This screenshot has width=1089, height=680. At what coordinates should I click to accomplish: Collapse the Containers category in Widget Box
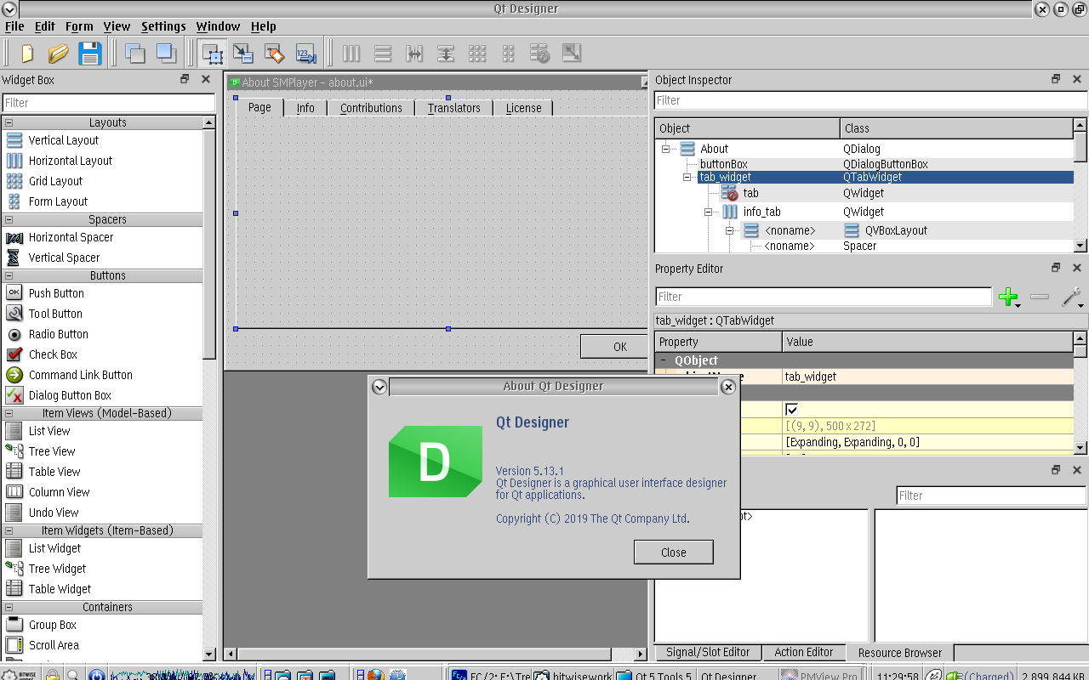point(9,607)
